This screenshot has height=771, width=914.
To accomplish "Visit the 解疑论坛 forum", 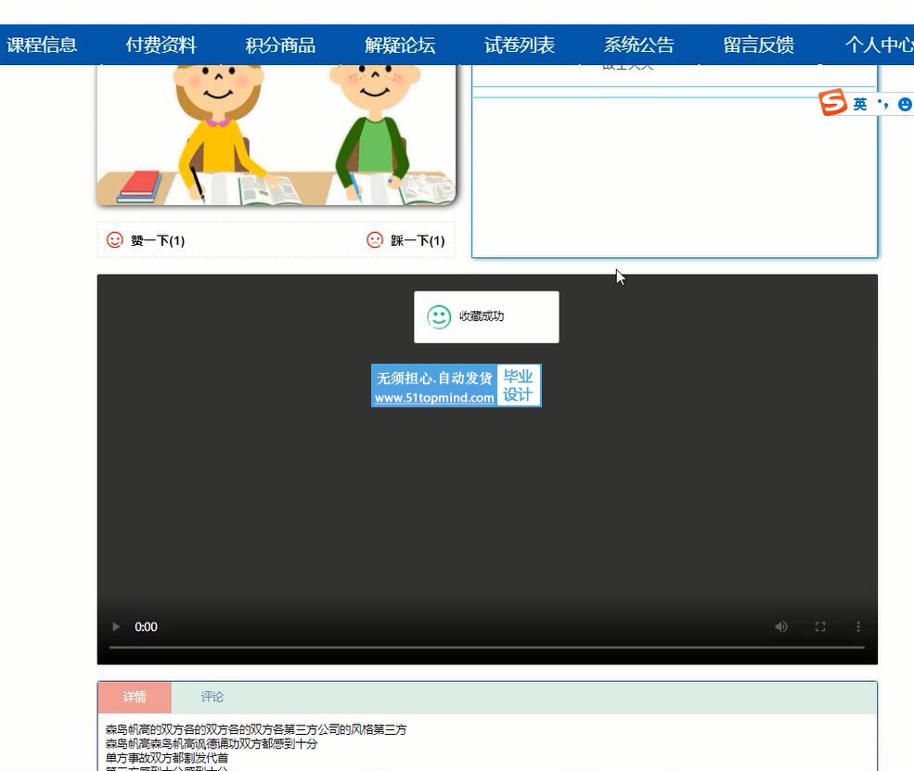I will (x=400, y=45).
